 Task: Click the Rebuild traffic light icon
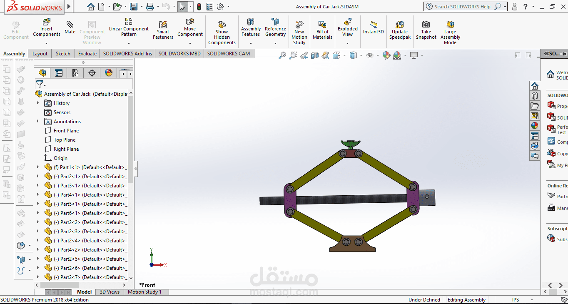(x=199, y=7)
